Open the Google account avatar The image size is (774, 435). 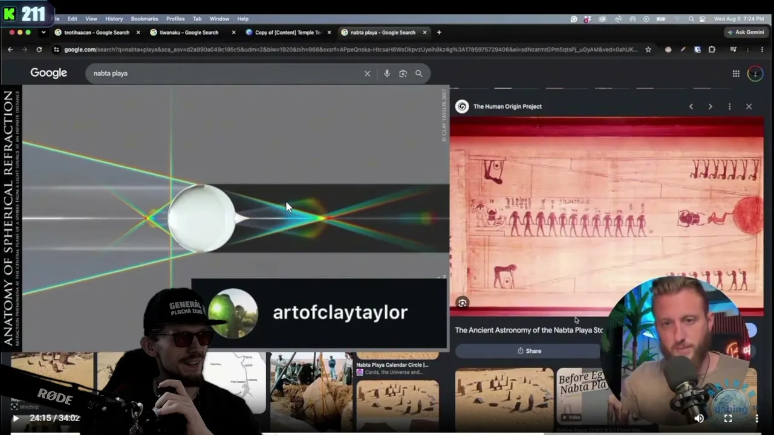755,74
